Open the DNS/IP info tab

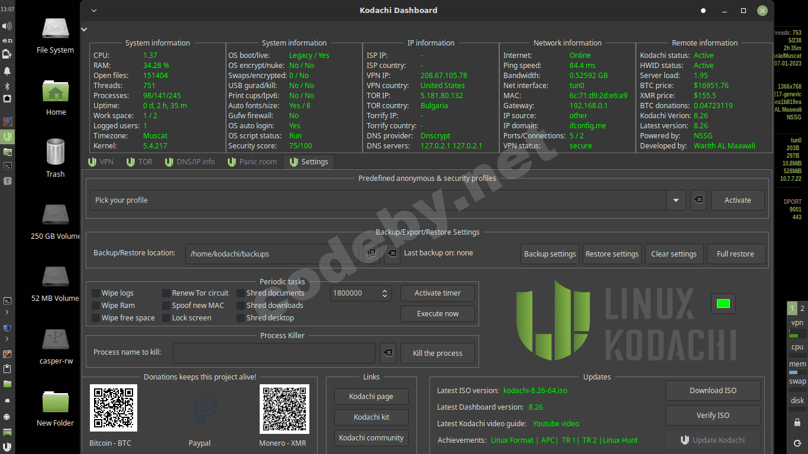pyautogui.click(x=189, y=161)
